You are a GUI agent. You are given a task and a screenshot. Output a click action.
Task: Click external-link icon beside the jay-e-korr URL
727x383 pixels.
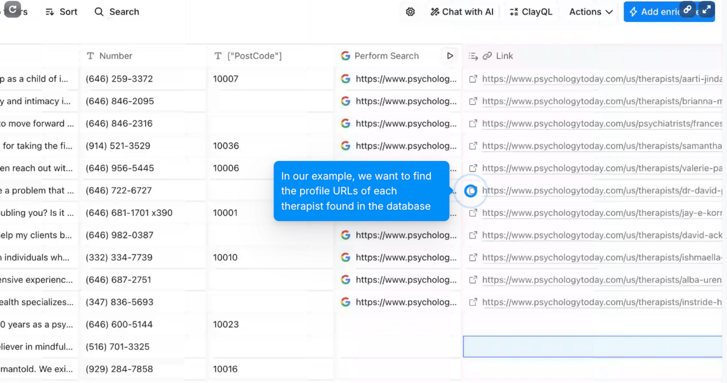(473, 213)
